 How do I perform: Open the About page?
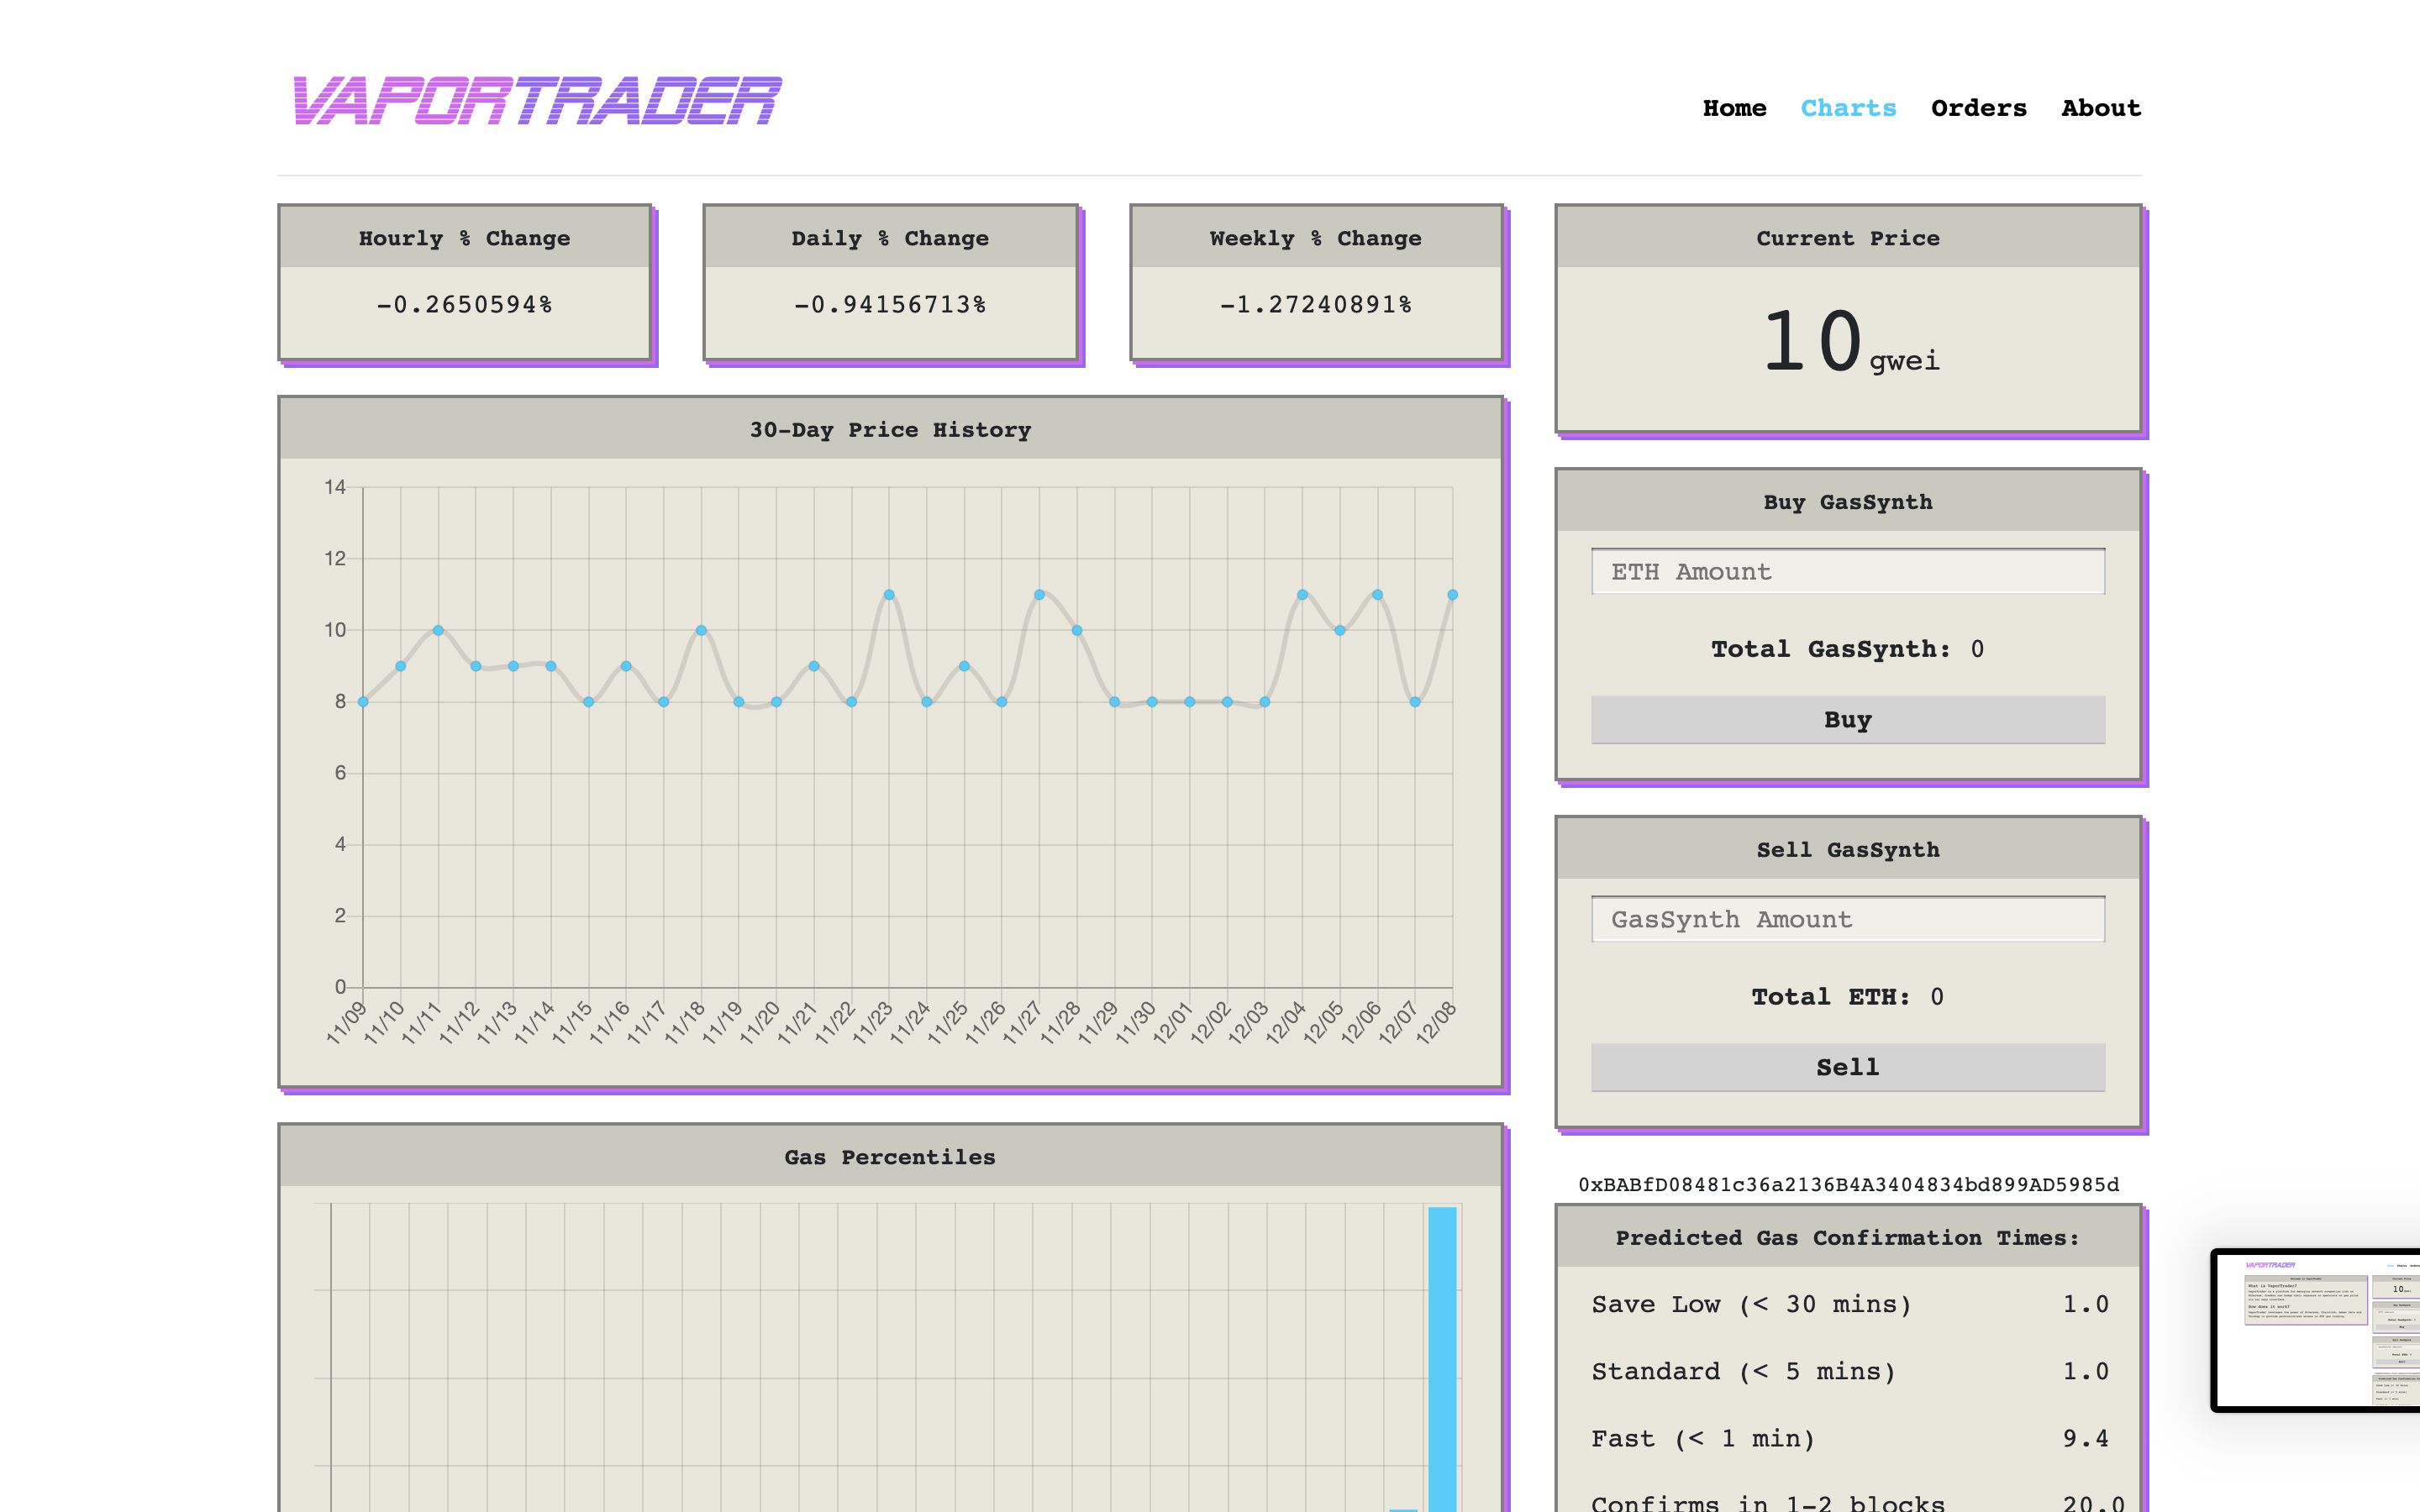click(x=2100, y=108)
